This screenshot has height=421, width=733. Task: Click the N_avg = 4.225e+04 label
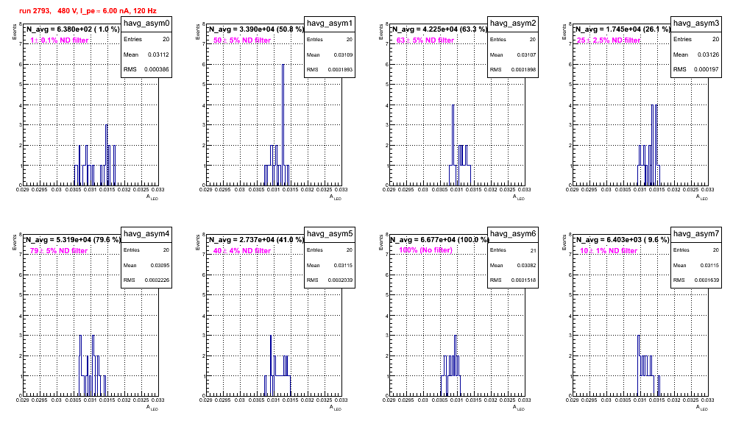click(x=439, y=29)
